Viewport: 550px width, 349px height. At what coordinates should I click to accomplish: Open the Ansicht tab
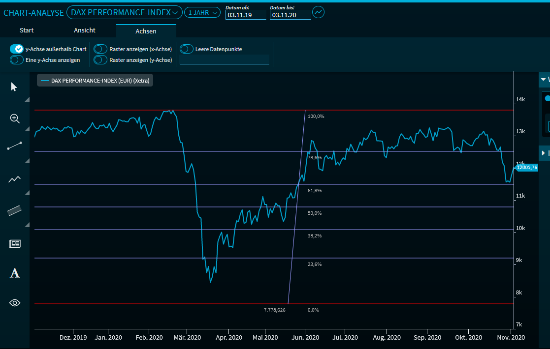pos(85,30)
